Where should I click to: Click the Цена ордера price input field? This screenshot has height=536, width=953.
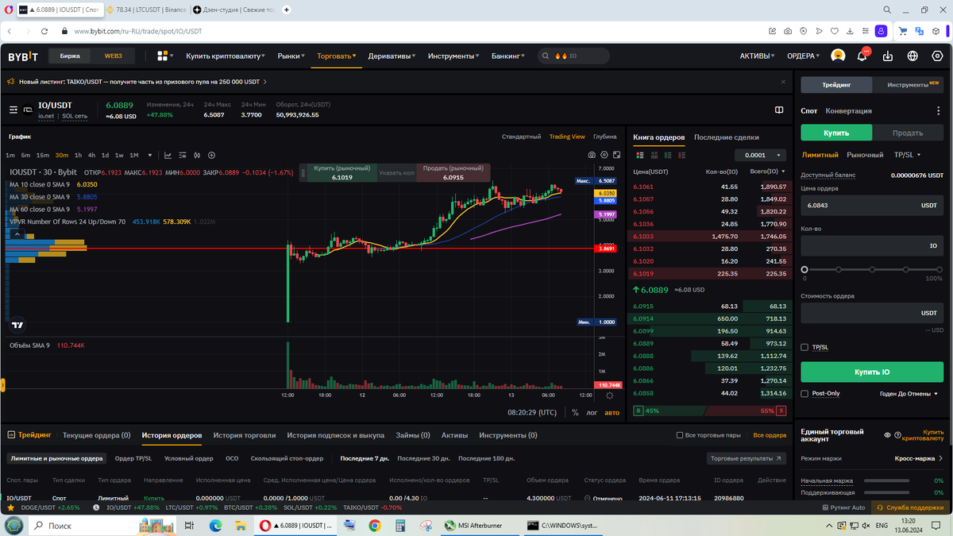click(x=872, y=205)
